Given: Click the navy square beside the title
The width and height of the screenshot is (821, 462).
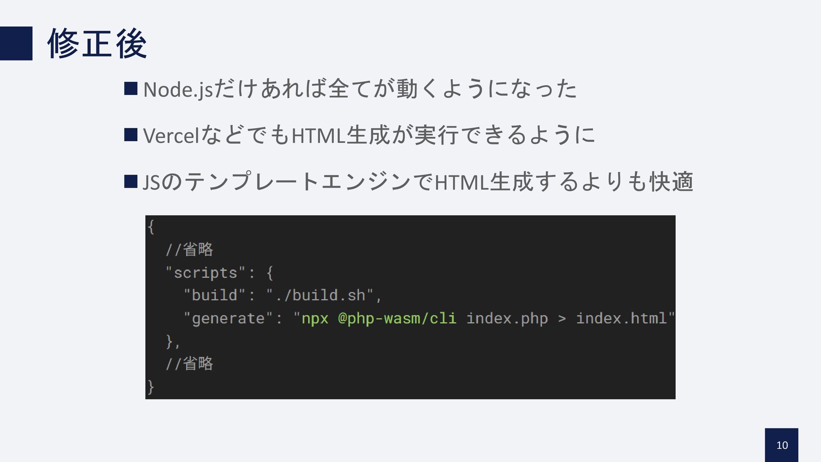Looking at the screenshot, I should (16, 43).
